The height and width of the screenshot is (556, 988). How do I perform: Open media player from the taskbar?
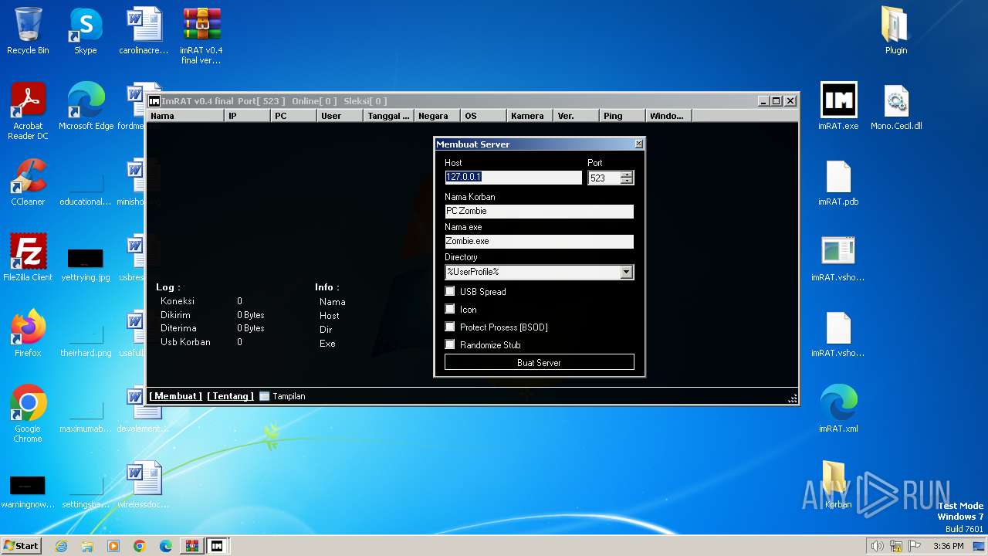pos(113,546)
